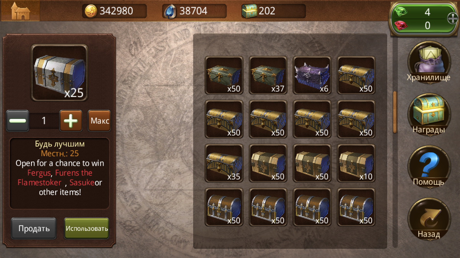
Task: Select the tan chest with x10
Action: [356, 163]
